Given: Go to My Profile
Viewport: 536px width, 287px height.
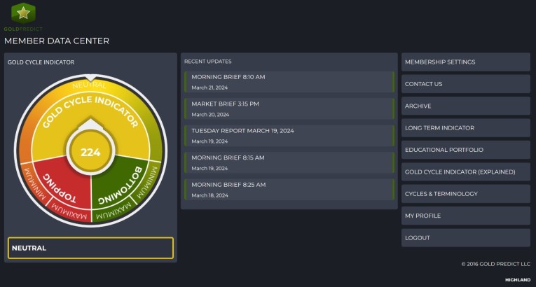Looking at the screenshot, I should pyautogui.click(x=465, y=216).
